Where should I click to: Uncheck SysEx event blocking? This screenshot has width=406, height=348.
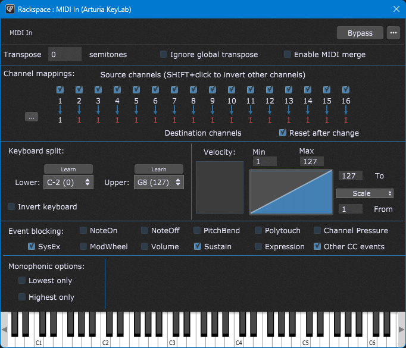tap(32, 246)
